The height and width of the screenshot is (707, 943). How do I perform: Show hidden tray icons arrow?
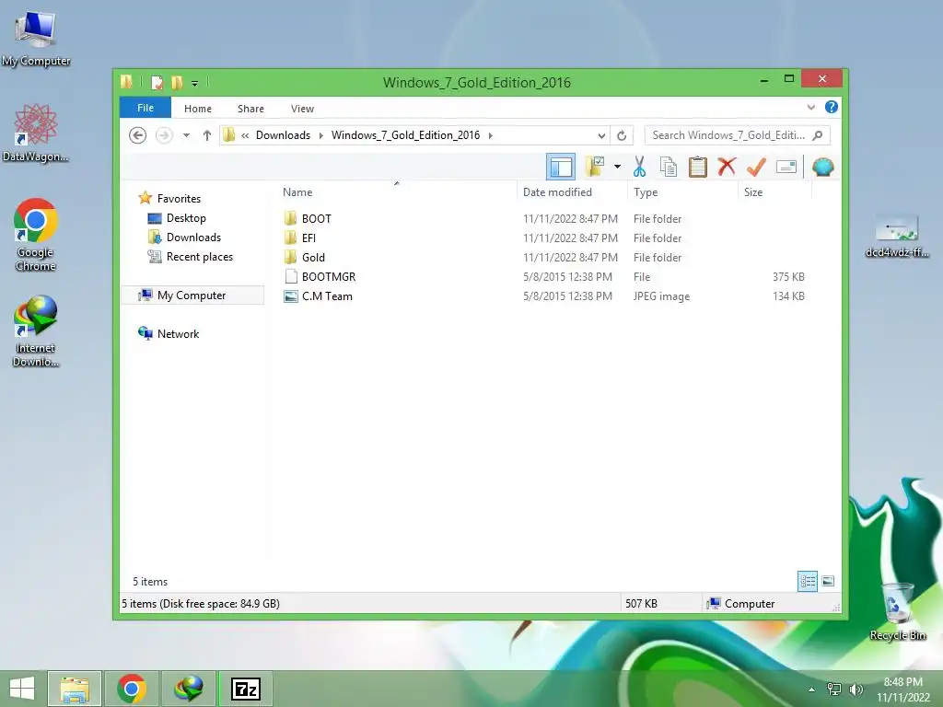pos(812,689)
